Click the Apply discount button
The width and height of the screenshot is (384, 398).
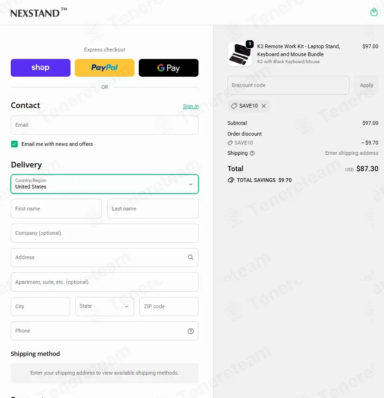click(367, 85)
